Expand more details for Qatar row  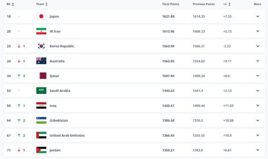tap(258, 76)
